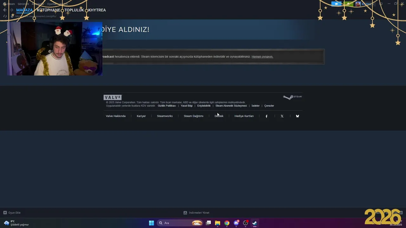
Task: Click the green notifications bell button
Action: pyautogui.click(x=348, y=4)
